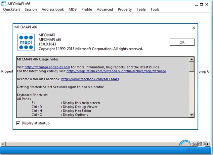Viewport: 213px width, 155px height.
Task: Open the mfcmapi.codeplex.com link
Action: click(47, 67)
